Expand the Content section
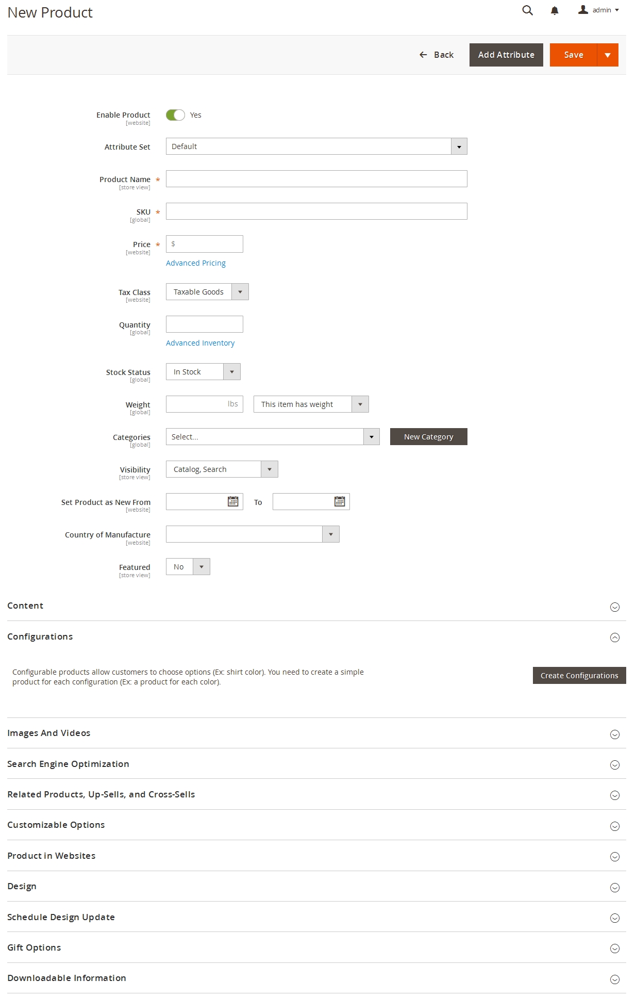The height and width of the screenshot is (997, 636). 614,607
